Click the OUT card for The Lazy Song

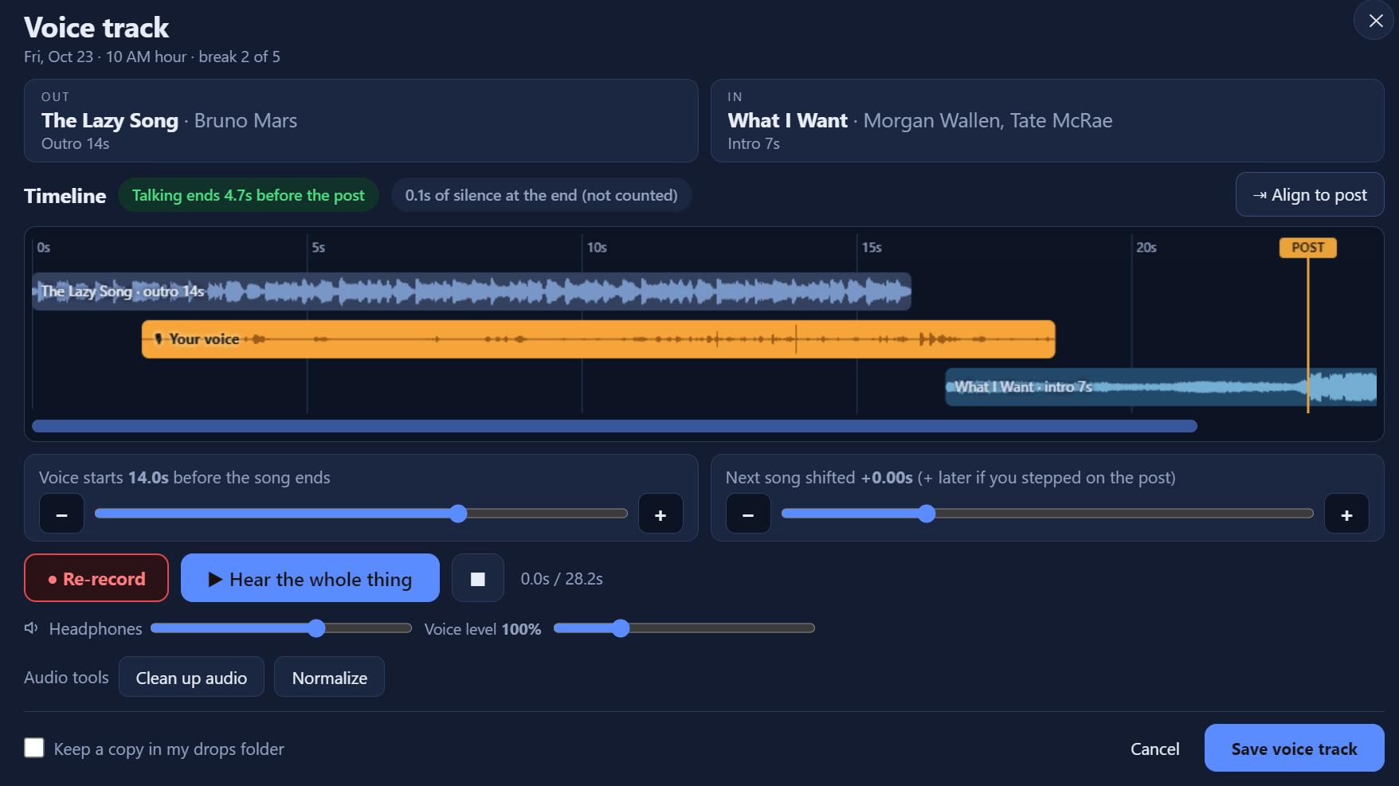[361, 120]
